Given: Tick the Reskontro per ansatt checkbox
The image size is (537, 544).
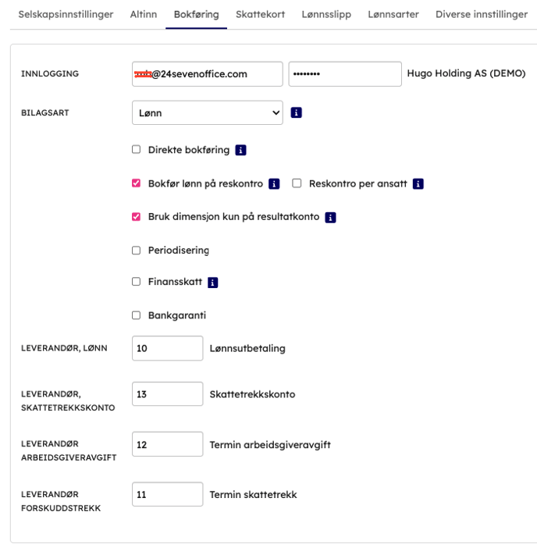Looking at the screenshot, I should (297, 183).
